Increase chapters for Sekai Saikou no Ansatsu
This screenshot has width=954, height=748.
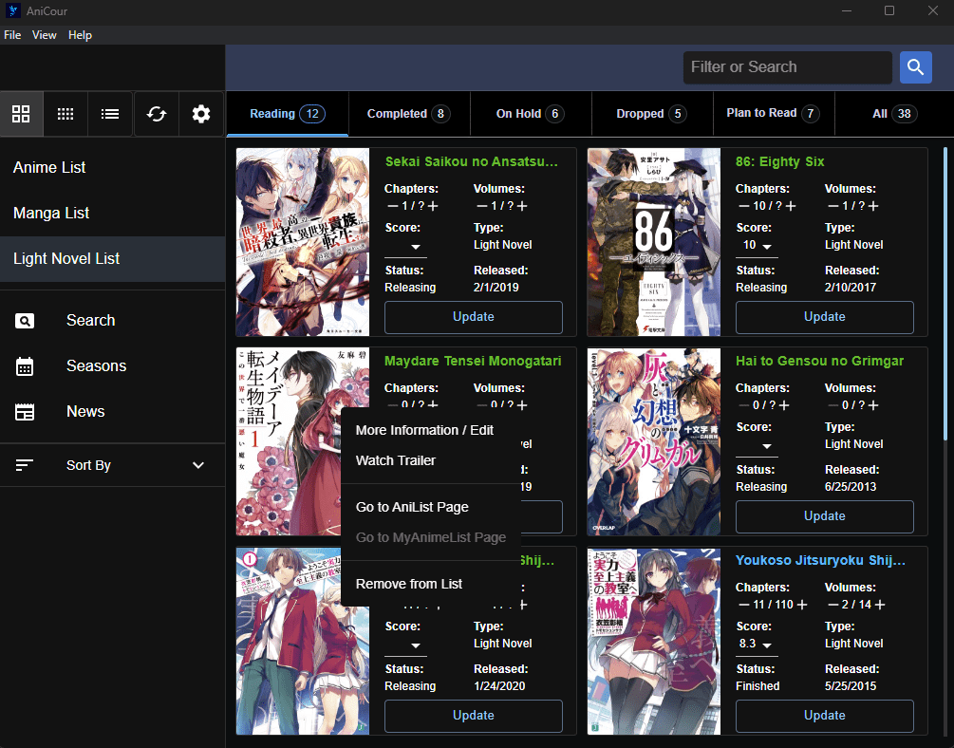(433, 206)
